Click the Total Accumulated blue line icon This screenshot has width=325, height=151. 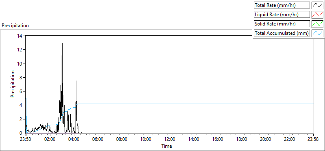point(318,33)
